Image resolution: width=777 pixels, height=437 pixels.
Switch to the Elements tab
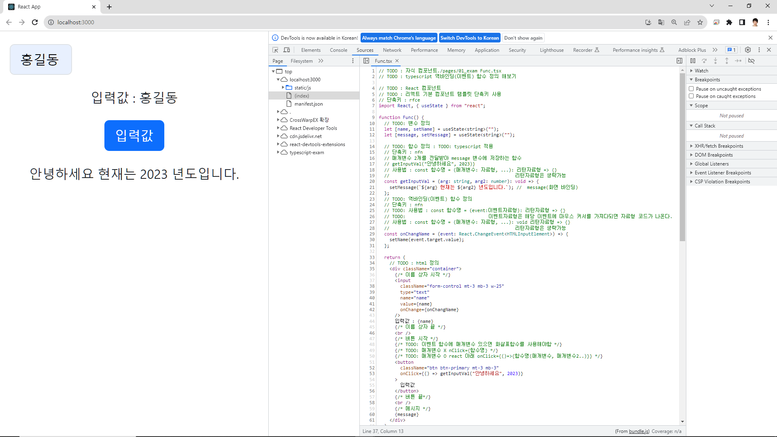tap(311, 50)
